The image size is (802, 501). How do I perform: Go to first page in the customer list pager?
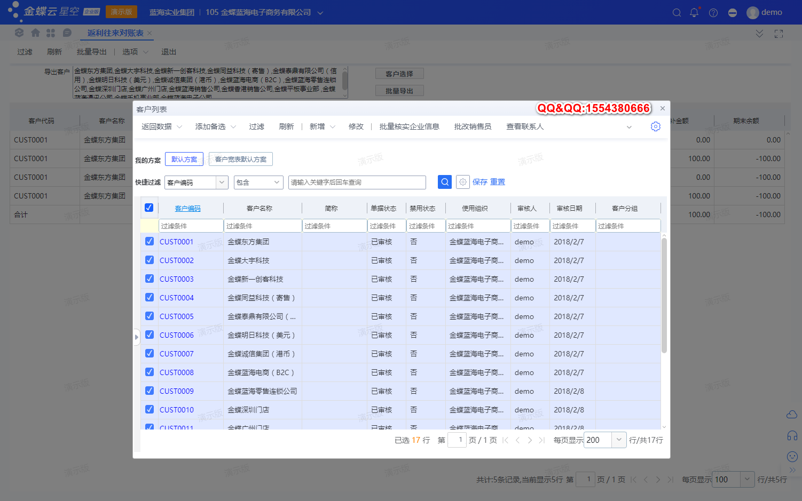(505, 440)
